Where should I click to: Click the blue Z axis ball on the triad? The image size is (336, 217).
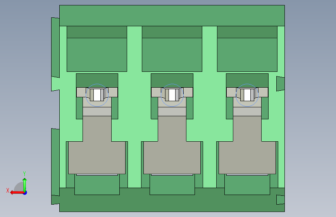click(25, 193)
